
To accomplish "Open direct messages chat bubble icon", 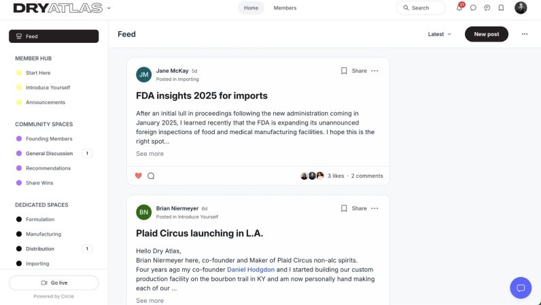I will coord(473,7).
